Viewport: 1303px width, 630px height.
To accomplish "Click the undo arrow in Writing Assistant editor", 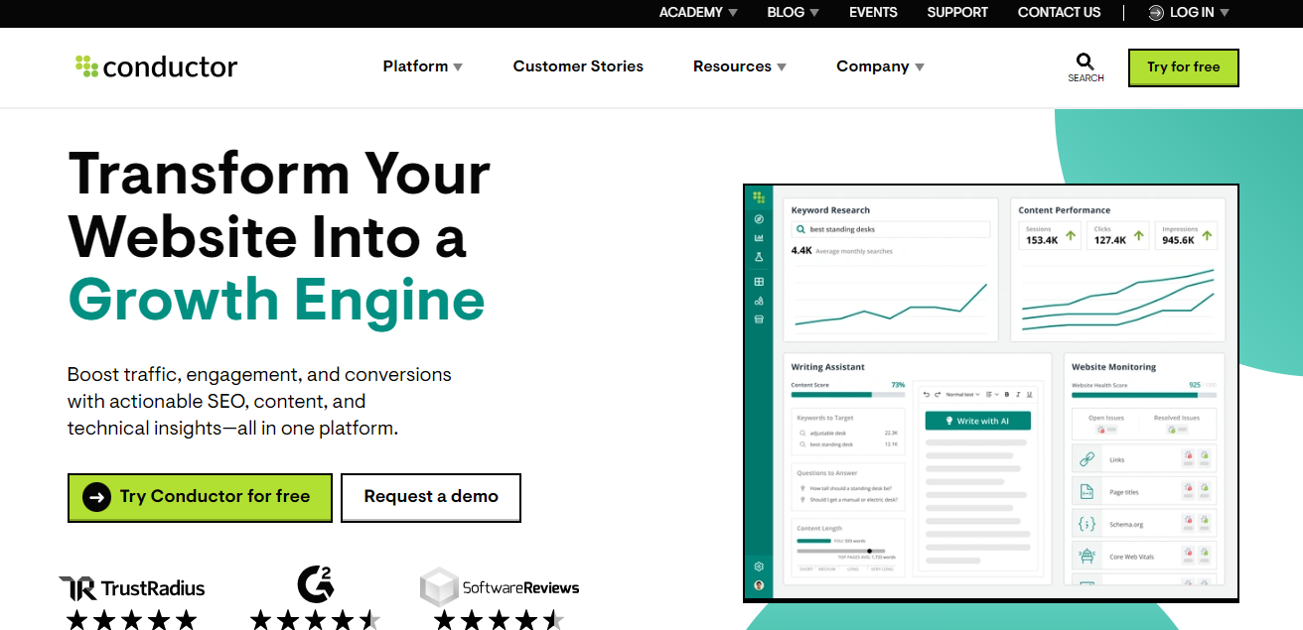I will point(926,395).
